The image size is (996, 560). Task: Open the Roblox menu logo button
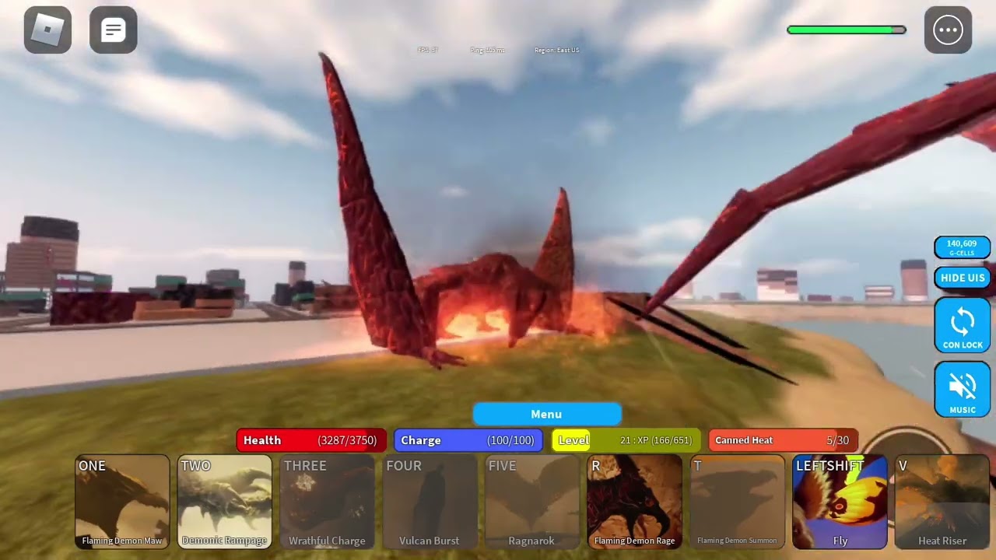47,30
